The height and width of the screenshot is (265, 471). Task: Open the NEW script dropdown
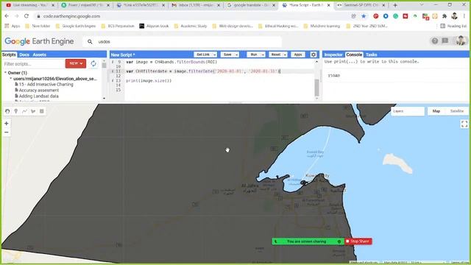pos(76,63)
